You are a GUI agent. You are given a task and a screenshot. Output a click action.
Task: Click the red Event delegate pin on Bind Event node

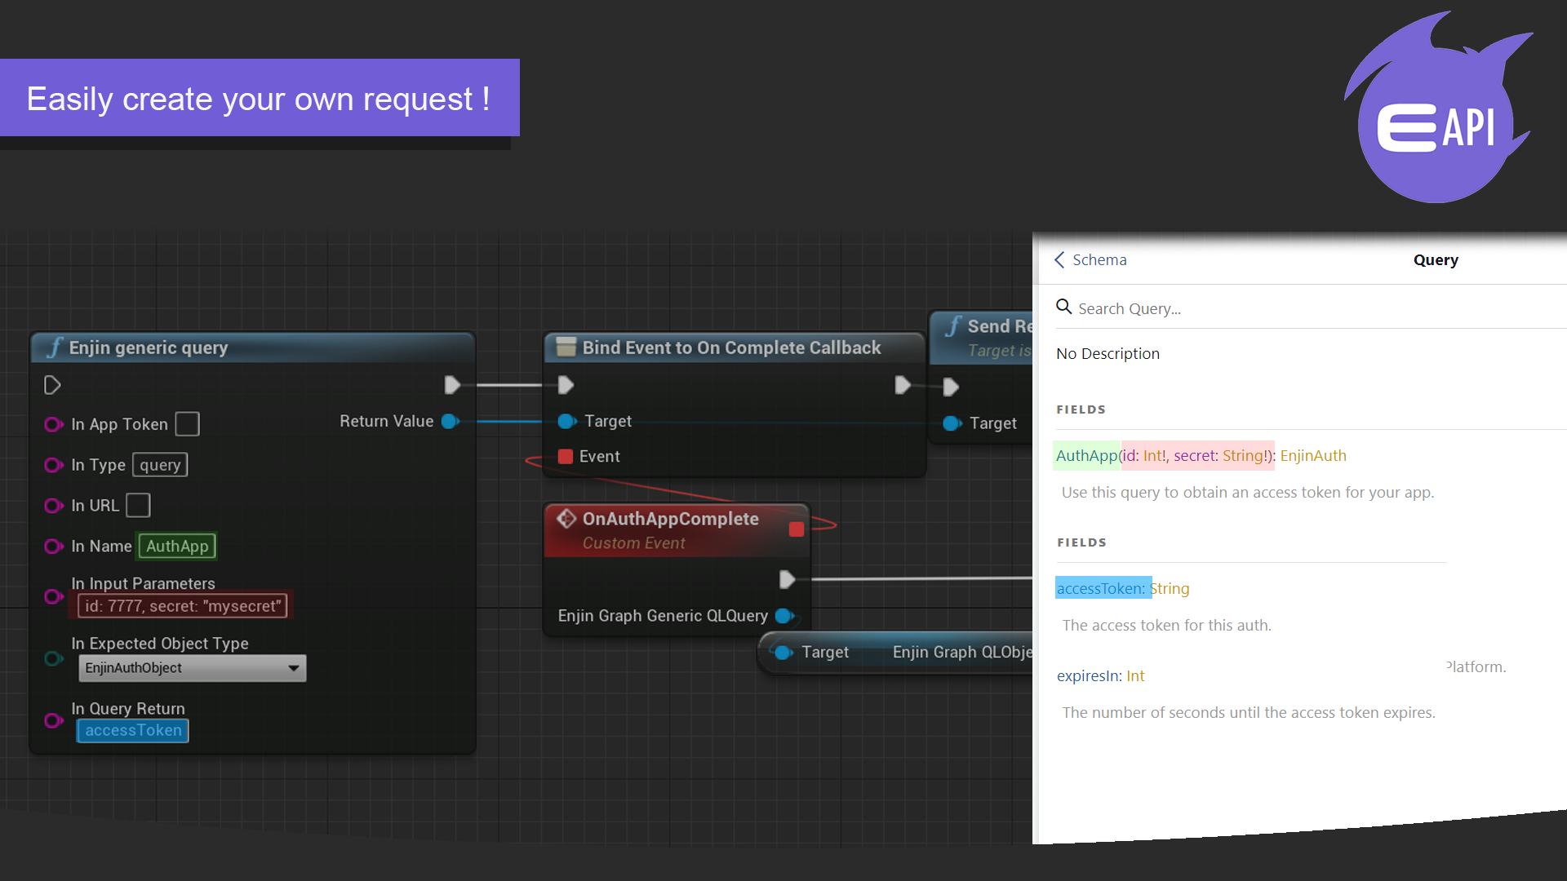click(x=566, y=456)
